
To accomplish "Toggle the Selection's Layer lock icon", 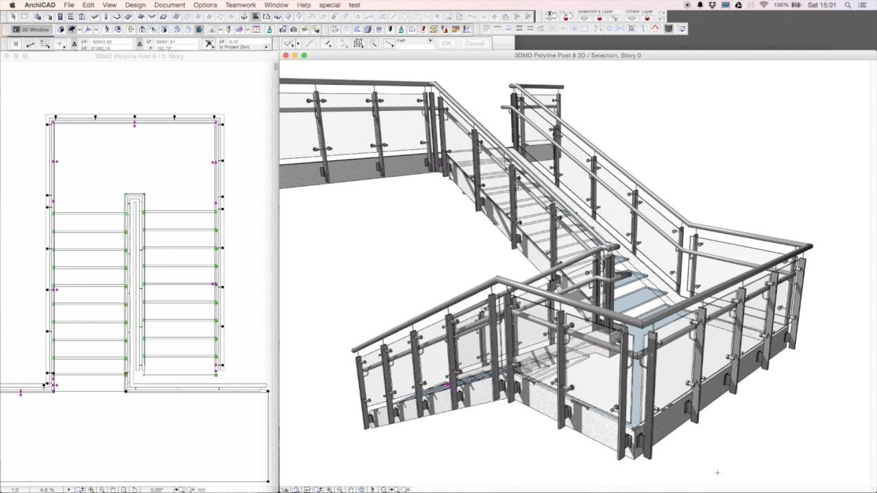I will [600, 18].
